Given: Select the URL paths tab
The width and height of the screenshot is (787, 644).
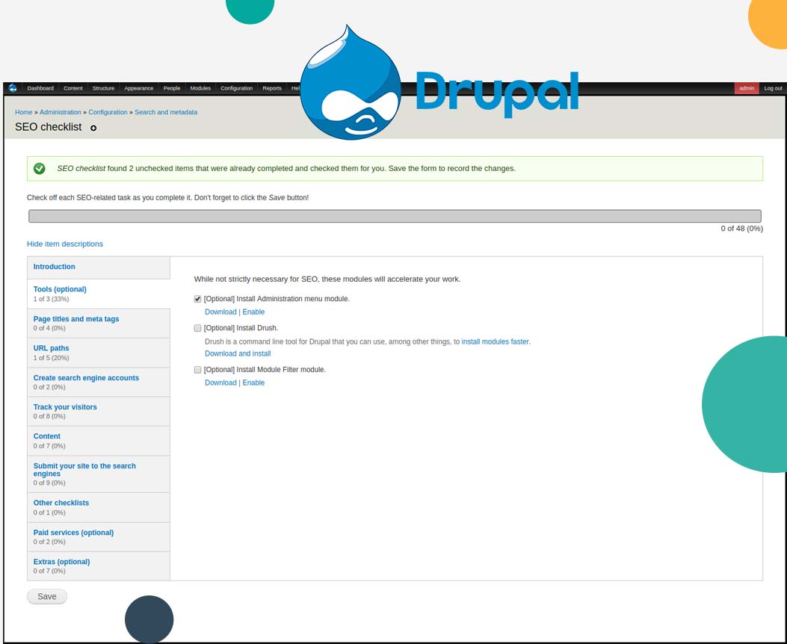Looking at the screenshot, I should click(99, 353).
